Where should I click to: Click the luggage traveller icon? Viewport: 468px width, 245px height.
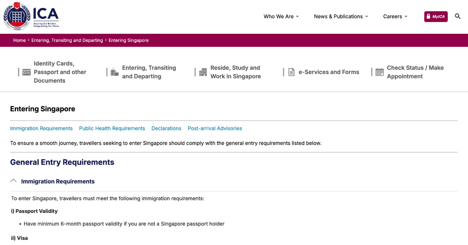(x=115, y=72)
